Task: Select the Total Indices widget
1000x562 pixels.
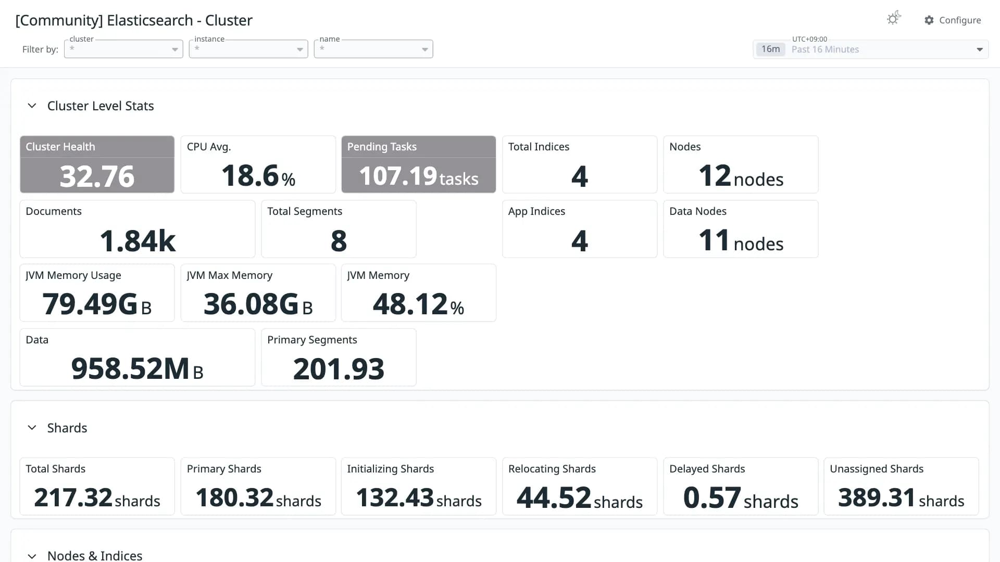Action: (x=580, y=164)
